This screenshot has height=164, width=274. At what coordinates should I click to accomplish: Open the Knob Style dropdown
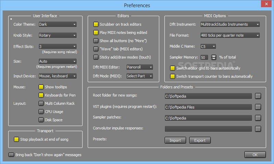pyautogui.click(x=58, y=35)
